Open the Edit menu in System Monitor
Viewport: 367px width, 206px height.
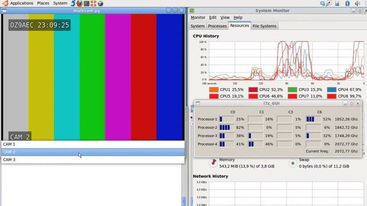(x=213, y=18)
